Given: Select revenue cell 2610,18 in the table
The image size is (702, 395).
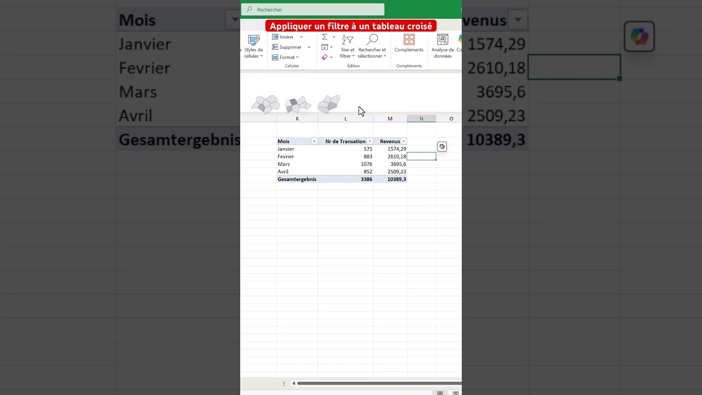Looking at the screenshot, I should 390,156.
